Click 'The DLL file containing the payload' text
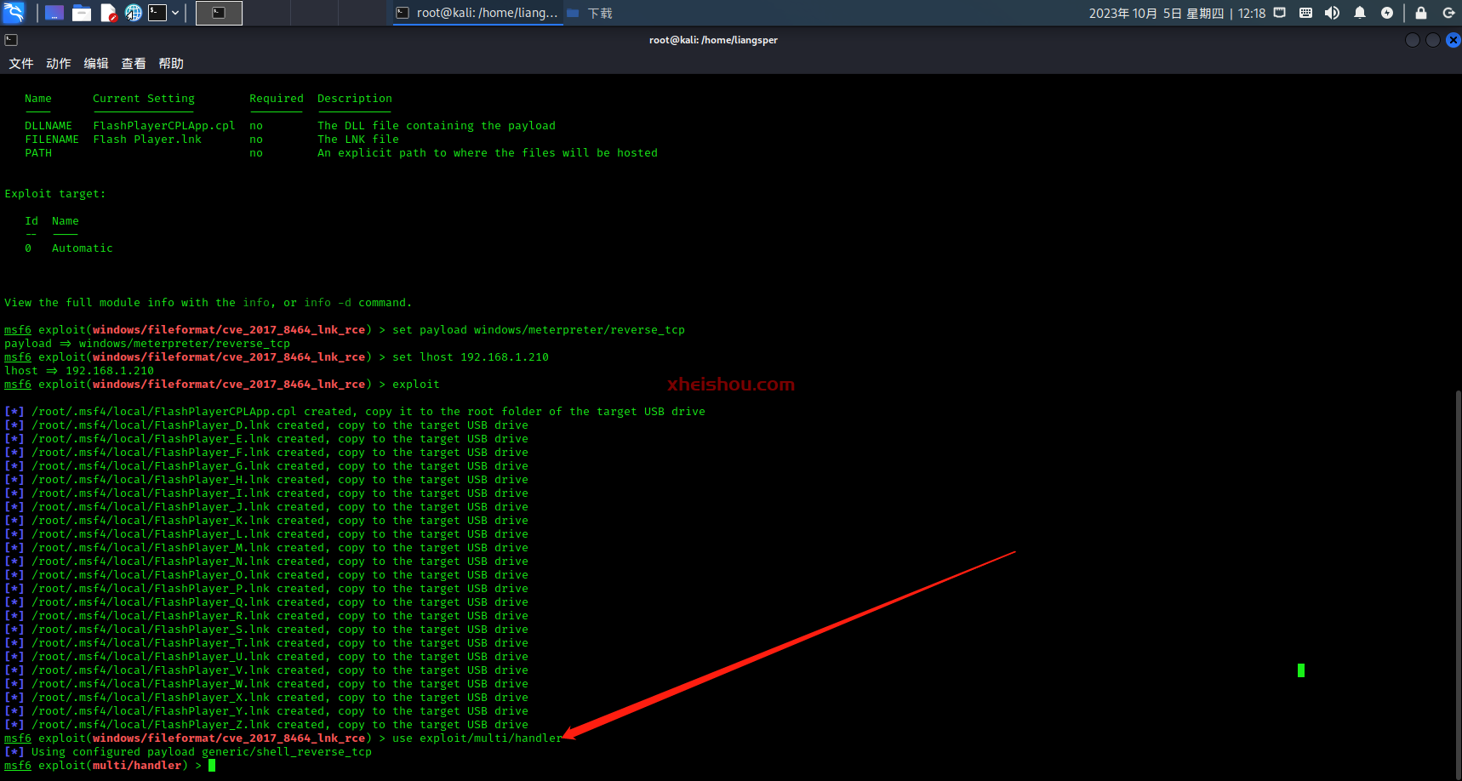This screenshot has width=1462, height=781. tap(437, 126)
